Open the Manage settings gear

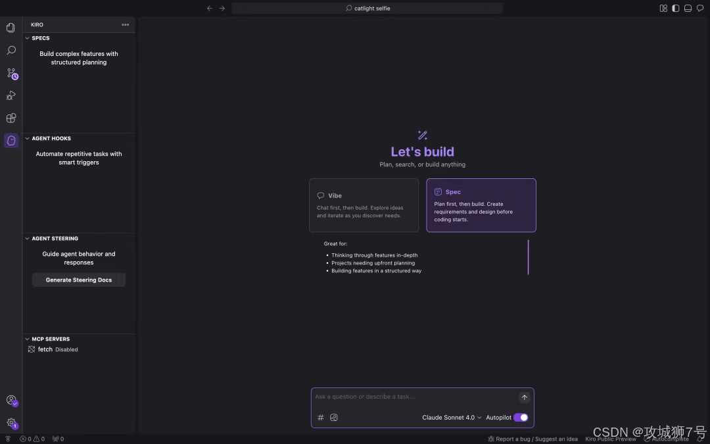tap(12, 423)
